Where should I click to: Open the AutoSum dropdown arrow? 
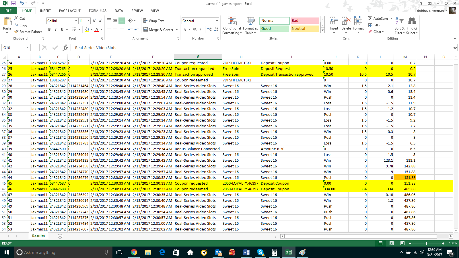391,18
